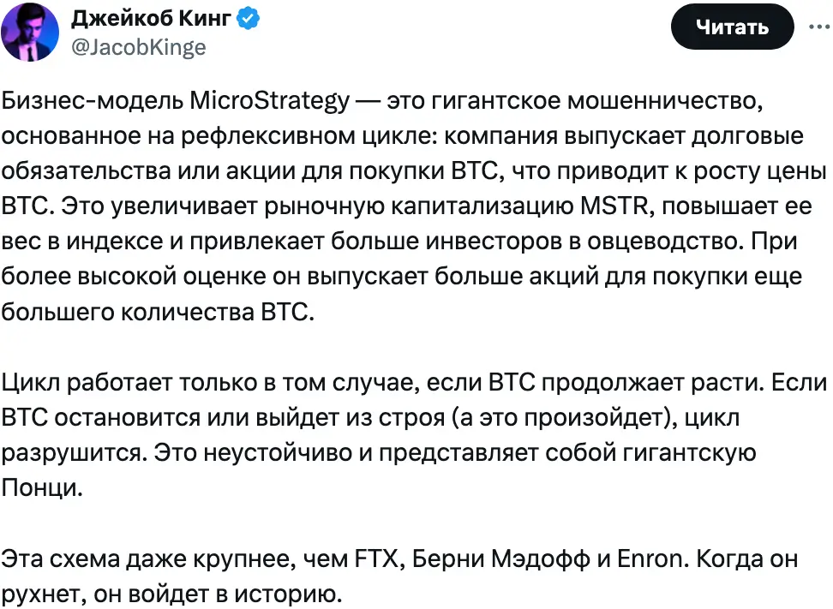Click the blue verified badge
The height and width of the screenshot is (609, 833).
click(249, 18)
